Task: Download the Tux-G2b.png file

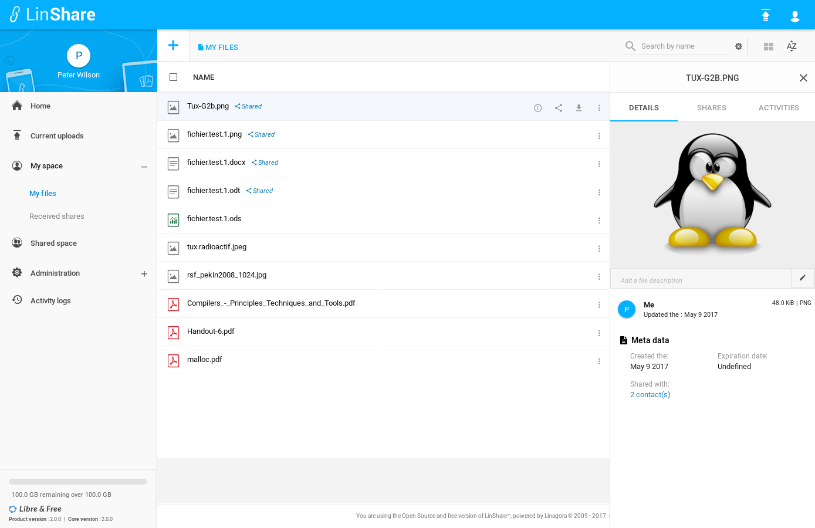Action: [x=579, y=108]
